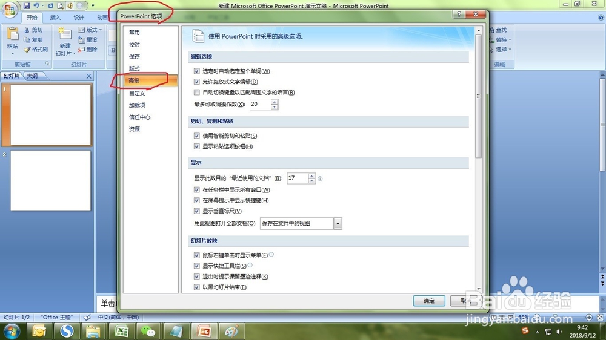Open Paint palette icon on taskbar
This screenshot has height=340, width=606.
(231, 331)
